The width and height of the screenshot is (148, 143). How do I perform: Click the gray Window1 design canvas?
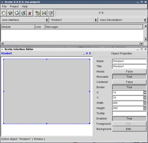[x=47, y=91]
